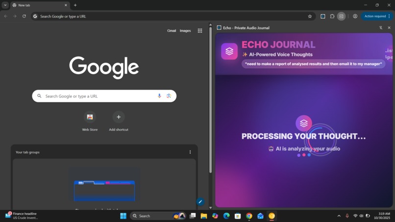Open Google Chrome from taskbar
This screenshot has width=395, height=222.
[249, 216]
